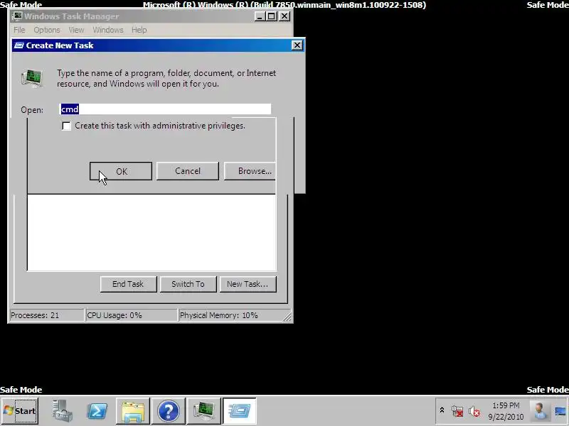569x426 pixels.
Task: Open the Windows menu in Task Manager
Action: [108, 30]
